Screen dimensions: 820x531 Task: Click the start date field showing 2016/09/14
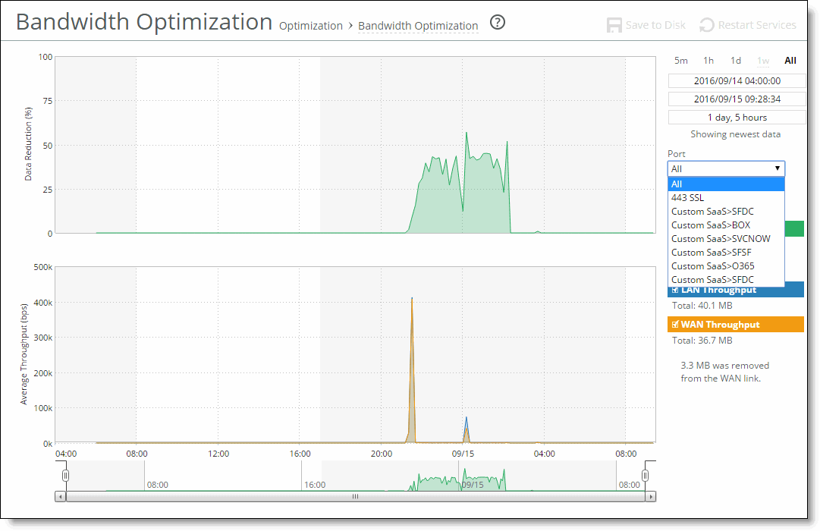736,80
